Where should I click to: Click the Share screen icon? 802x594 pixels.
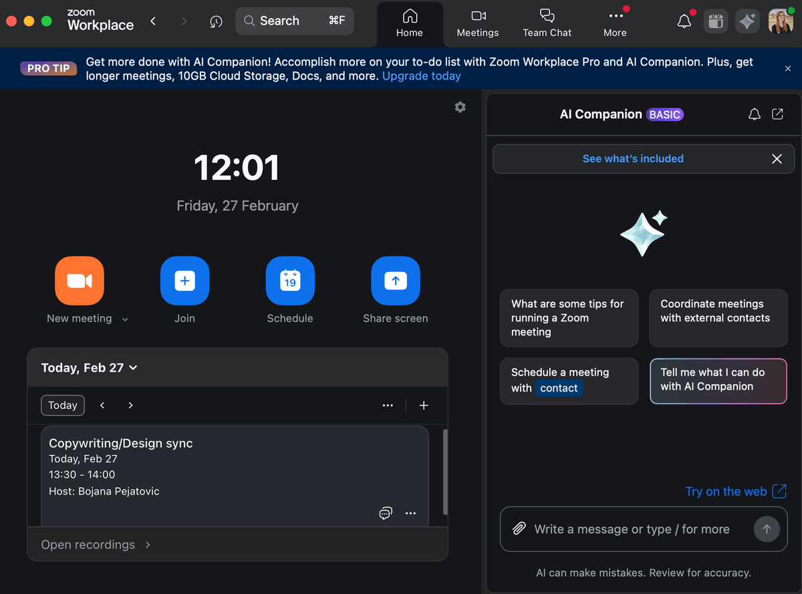pos(395,281)
